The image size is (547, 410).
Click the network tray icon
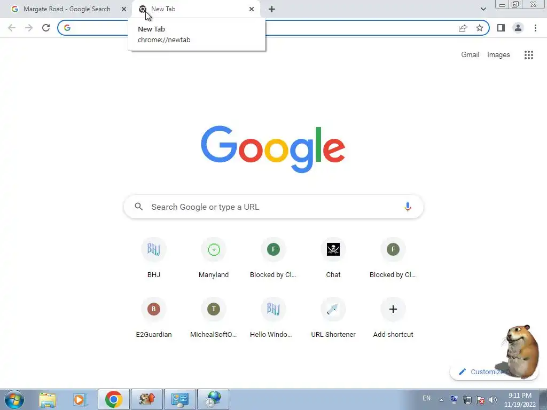[x=467, y=400]
